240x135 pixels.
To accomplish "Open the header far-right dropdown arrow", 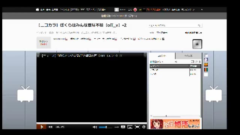I will [x=202, y=10].
